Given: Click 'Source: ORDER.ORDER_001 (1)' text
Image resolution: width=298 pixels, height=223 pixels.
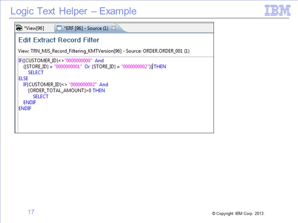Looking at the screenshot, I should [x=158, y=51].
